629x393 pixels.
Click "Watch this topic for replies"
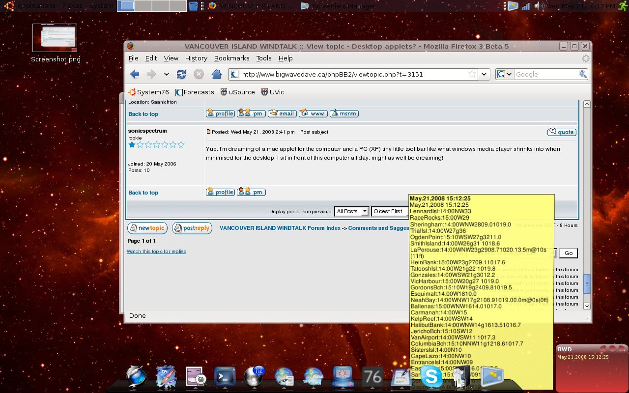click(156, 251)
